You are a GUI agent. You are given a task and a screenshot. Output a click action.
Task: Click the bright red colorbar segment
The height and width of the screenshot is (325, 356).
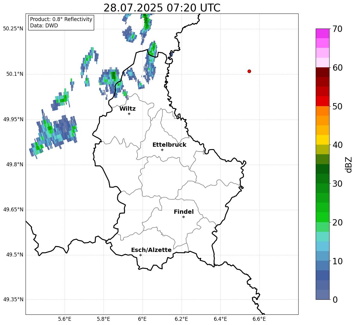323,101
